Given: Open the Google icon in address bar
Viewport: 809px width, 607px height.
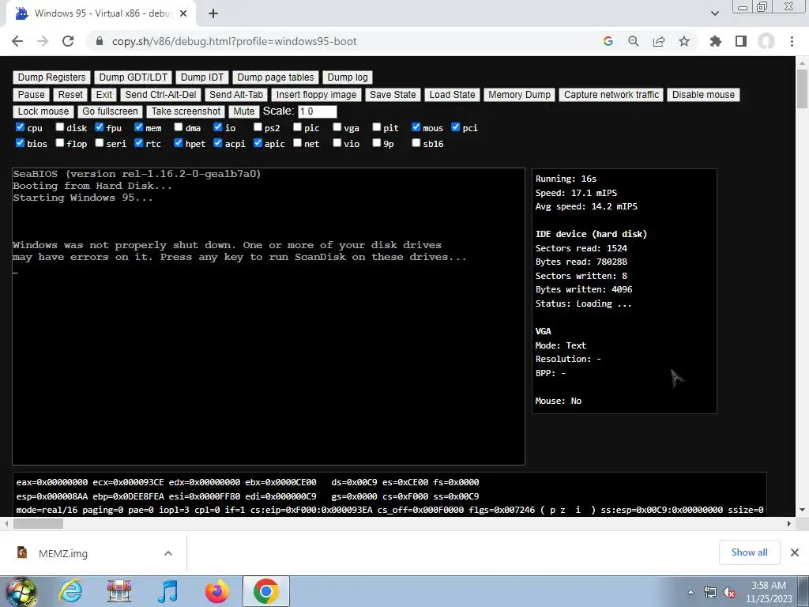Looking at the screenshot, I should (608, 41).
